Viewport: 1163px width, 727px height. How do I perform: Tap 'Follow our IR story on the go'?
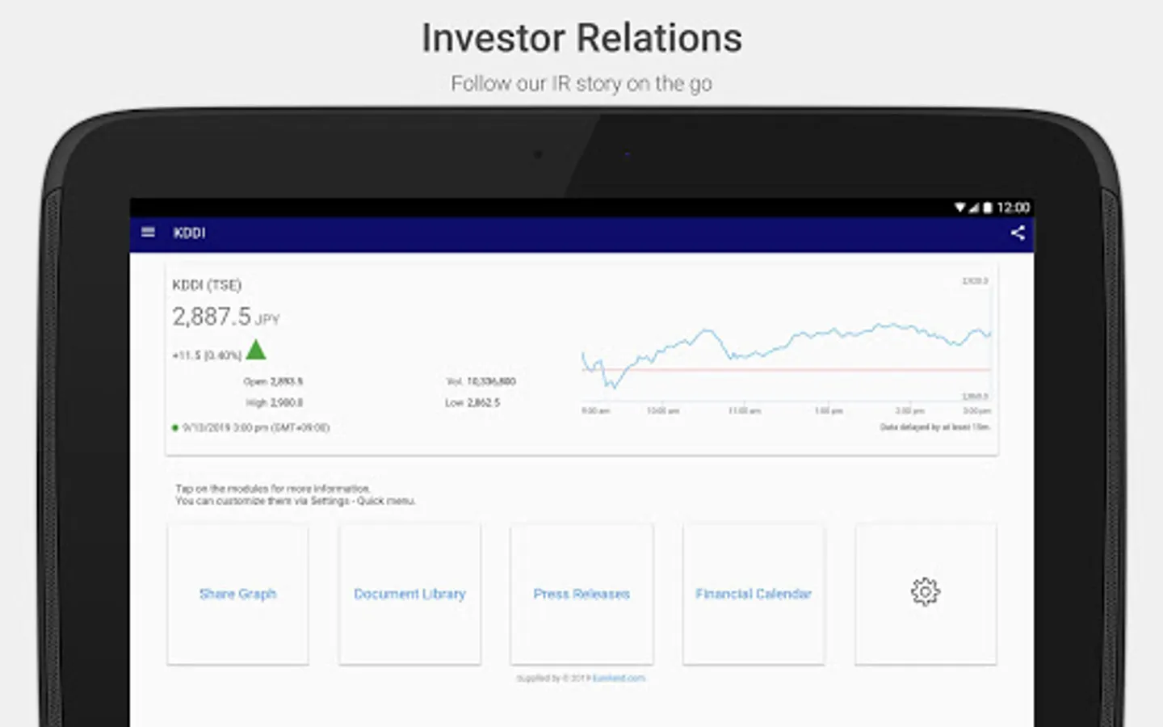point(581,83)
